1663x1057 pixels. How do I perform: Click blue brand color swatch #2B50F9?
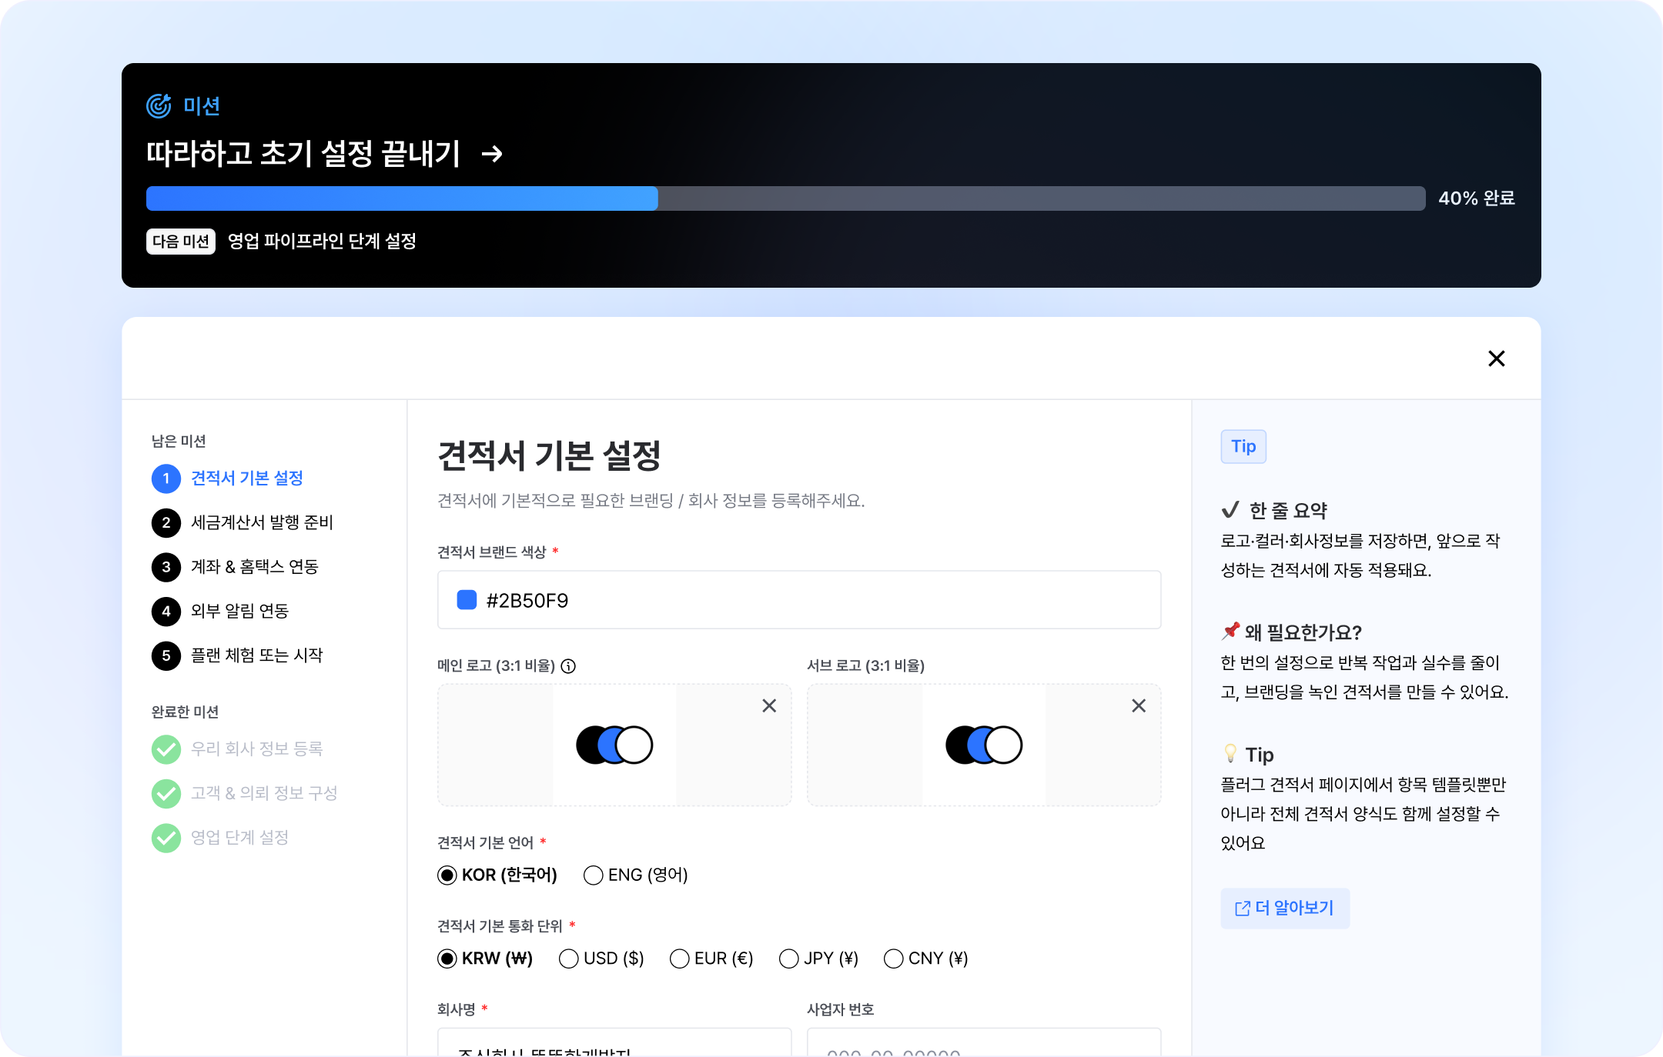[x=467, y=600]
